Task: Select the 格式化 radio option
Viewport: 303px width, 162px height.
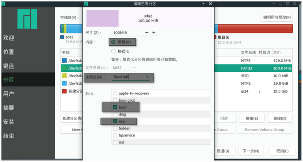Action: coord(114,51)
